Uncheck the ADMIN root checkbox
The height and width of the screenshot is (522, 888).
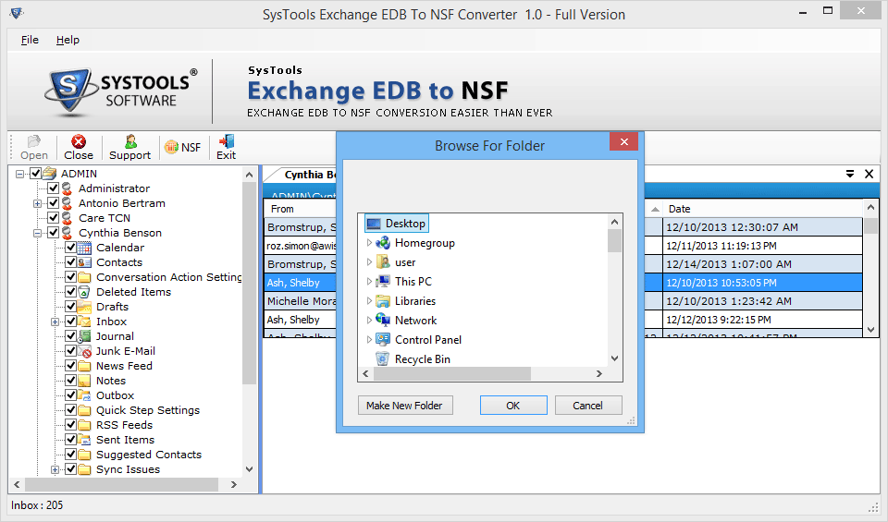click(36, 174)
